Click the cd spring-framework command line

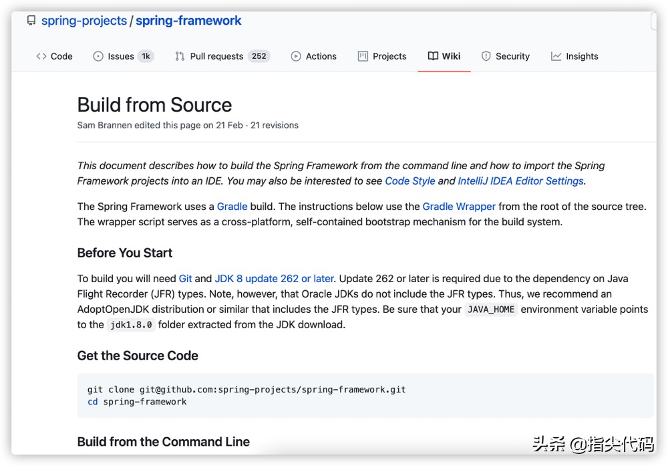click(137, 402)
